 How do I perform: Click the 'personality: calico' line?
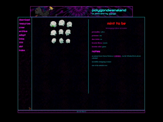(98, 32)
